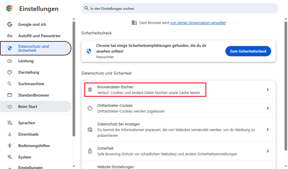The image size is (288, 169).
Task: Select Datenschutz und Sicherheit in sidebar
Action: 36,48
